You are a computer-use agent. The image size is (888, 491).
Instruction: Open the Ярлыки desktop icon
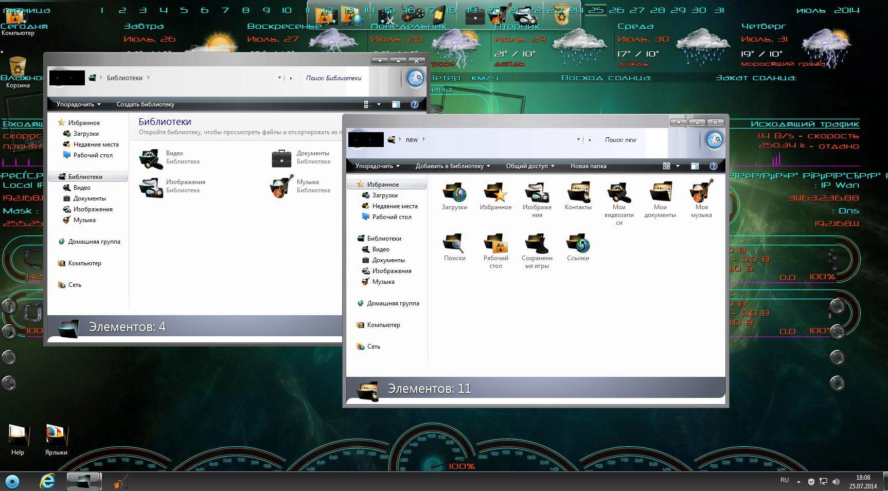(56, 440)
